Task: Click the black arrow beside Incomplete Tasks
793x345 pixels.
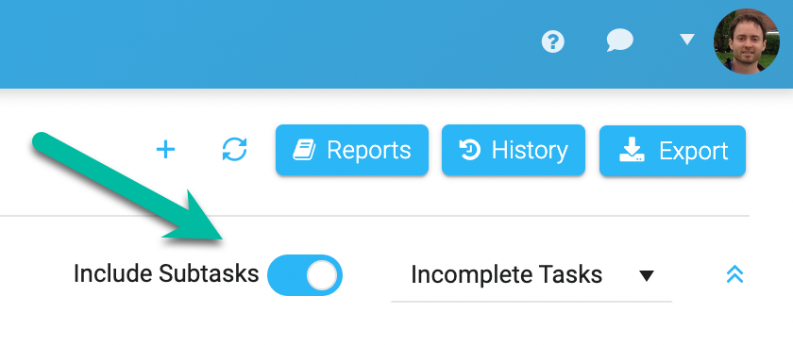Action: tap(647, 276)
